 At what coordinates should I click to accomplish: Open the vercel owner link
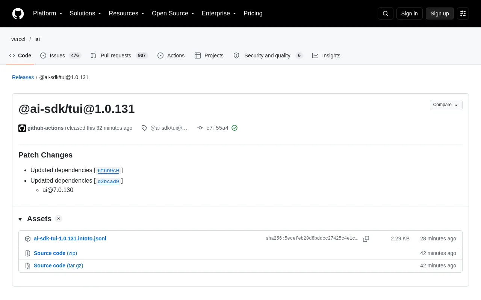18,39
